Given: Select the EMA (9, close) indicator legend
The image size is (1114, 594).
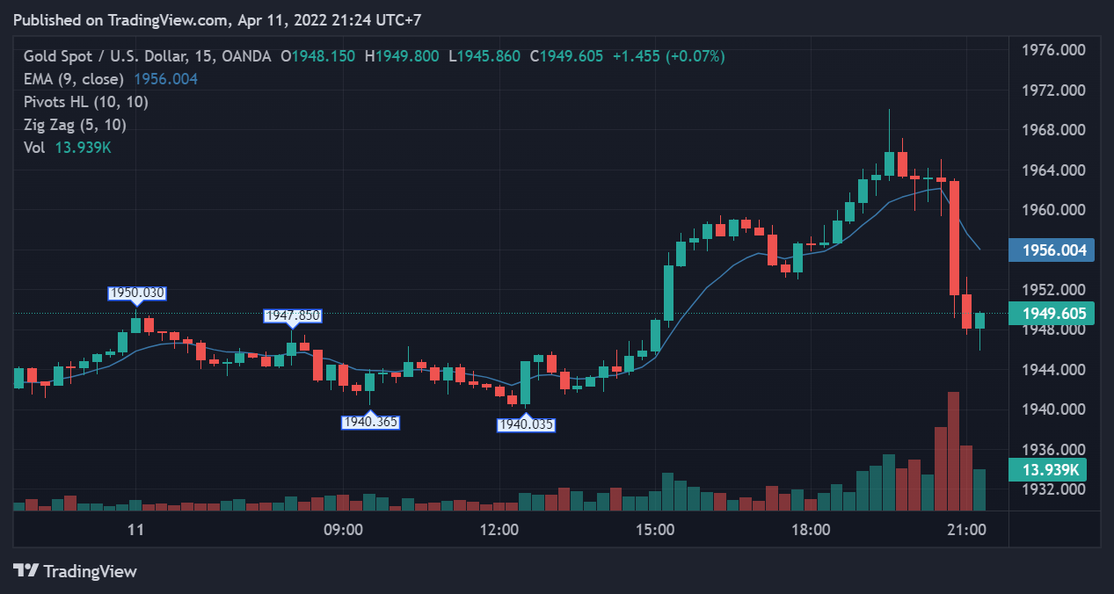Looking at the screenshot, I should (73, 79).
